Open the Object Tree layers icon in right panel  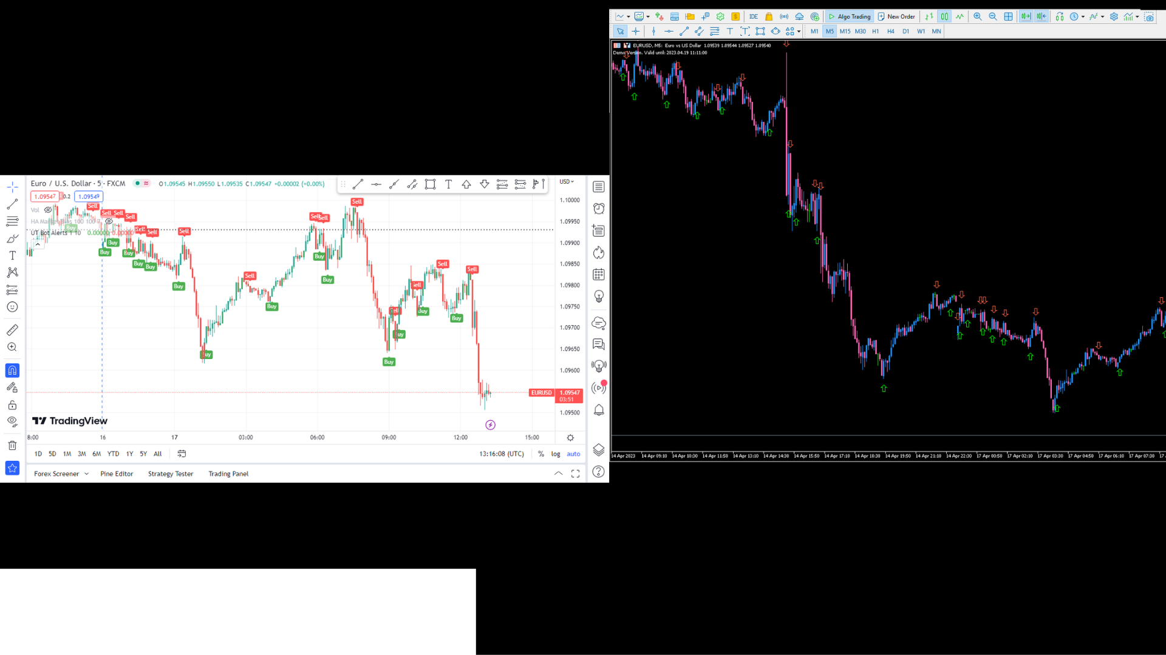click(x=599, y=450)
